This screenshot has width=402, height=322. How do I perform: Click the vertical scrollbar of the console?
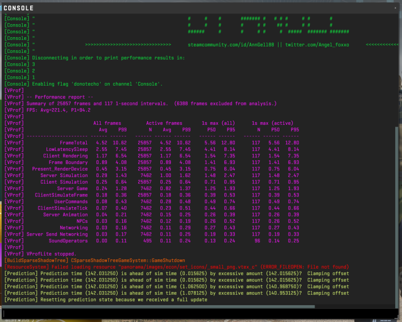click(397, 218)
